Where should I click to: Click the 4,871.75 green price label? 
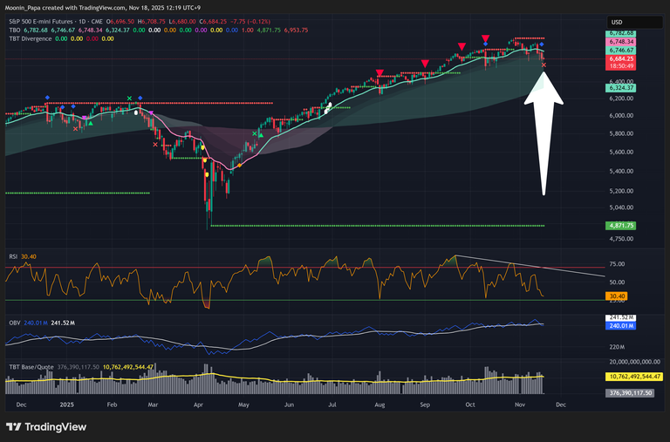(x=619, y=226)
